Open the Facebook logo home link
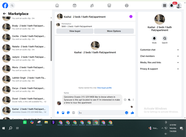Viewport: 186px width, 137px height. tap(5, 6)
